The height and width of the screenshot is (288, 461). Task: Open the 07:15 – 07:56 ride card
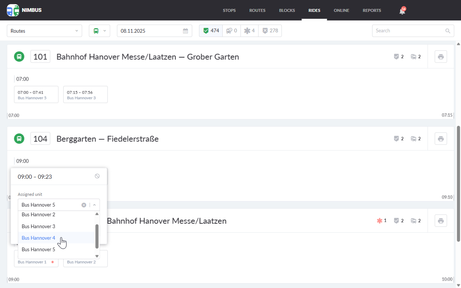tap(85, 94)
